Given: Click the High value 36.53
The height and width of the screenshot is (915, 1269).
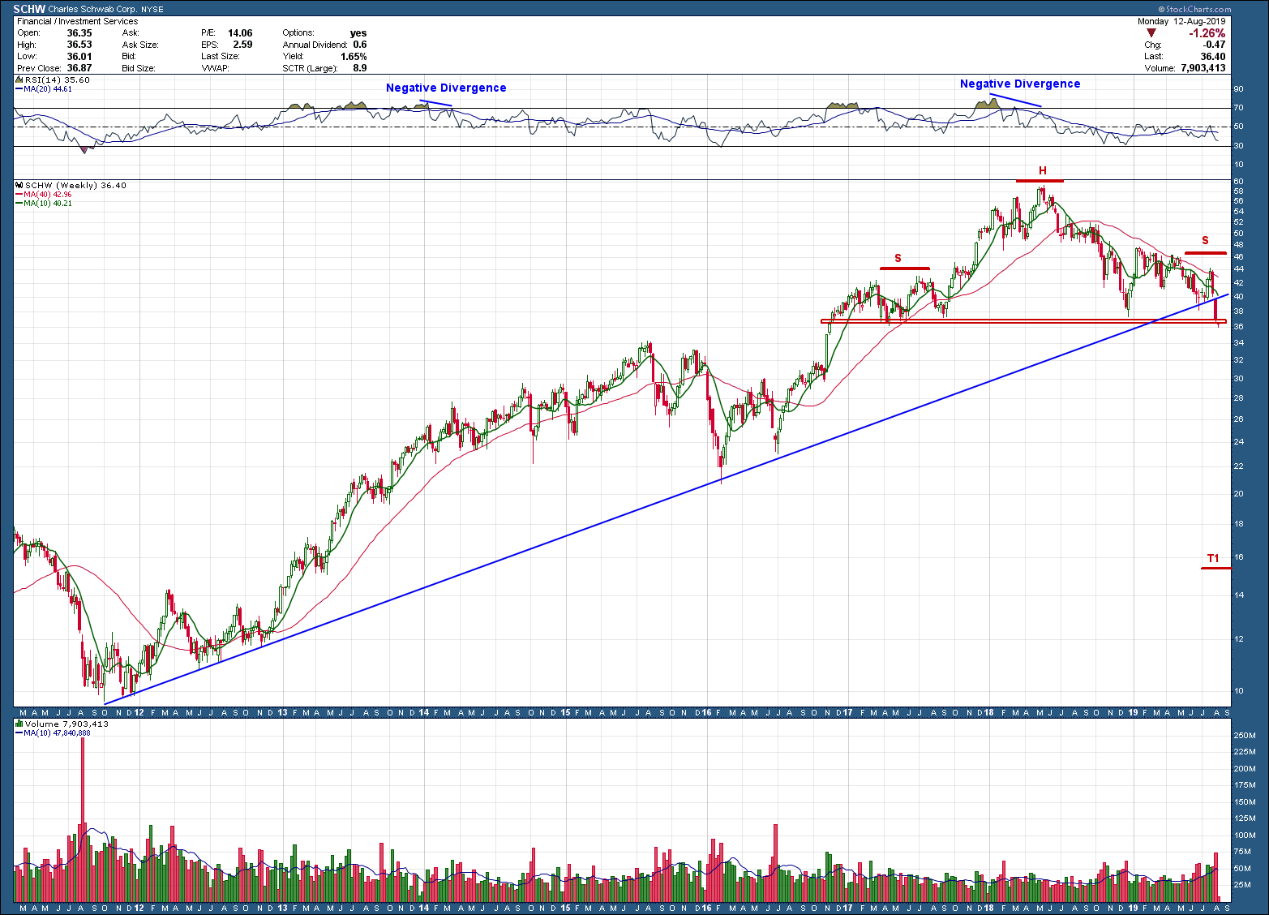Looking at the screenshot, I should point(79,45).
